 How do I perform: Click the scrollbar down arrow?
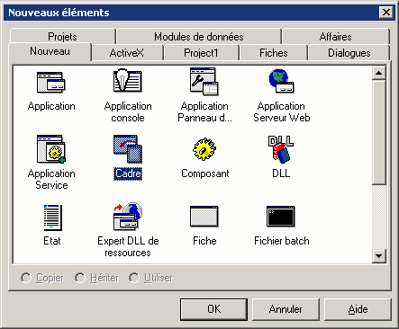[379, 256]
